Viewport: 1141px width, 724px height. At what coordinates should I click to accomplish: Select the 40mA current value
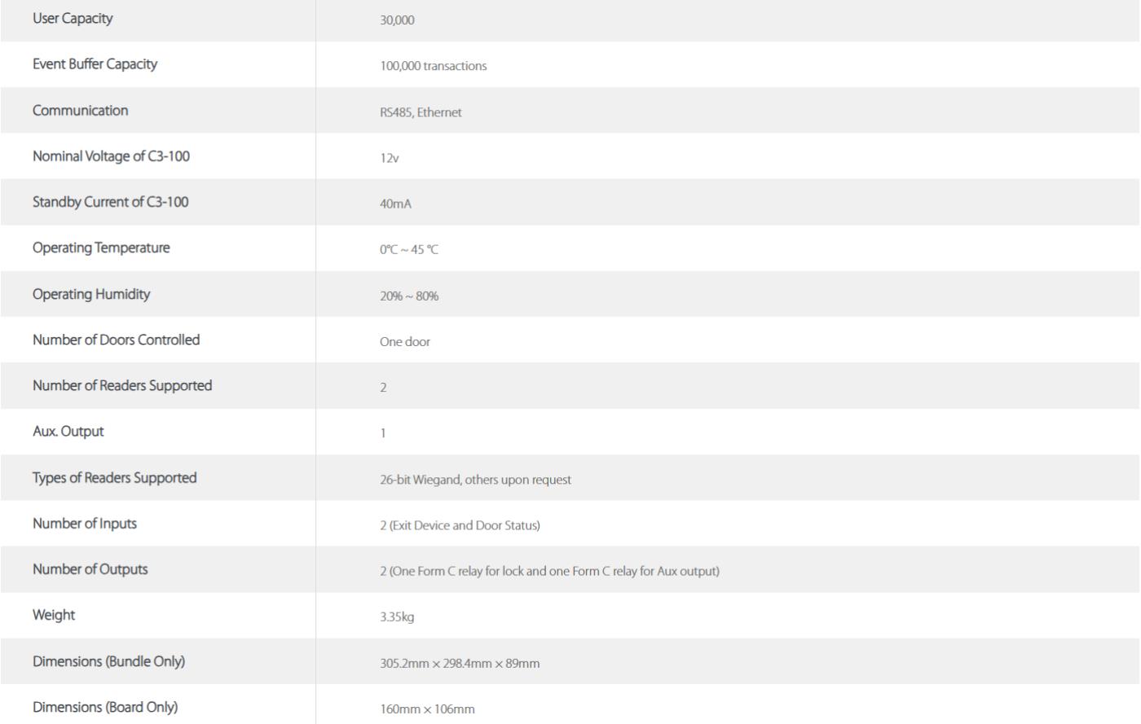coord(395,204)
